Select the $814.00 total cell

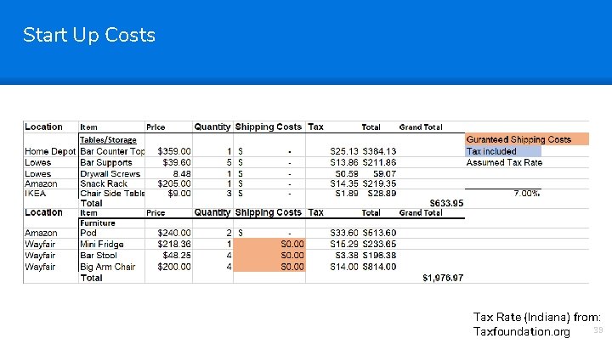[379, 267]
